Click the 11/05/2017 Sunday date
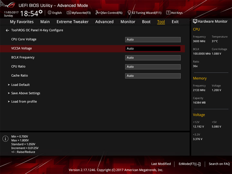This screenshot has height=174, width=232. pos(11,14)
